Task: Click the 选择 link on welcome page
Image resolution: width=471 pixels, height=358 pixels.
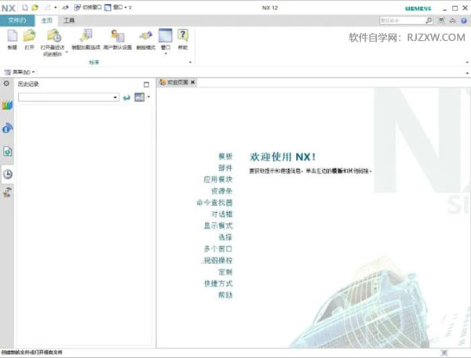Action: pos(225,237)
